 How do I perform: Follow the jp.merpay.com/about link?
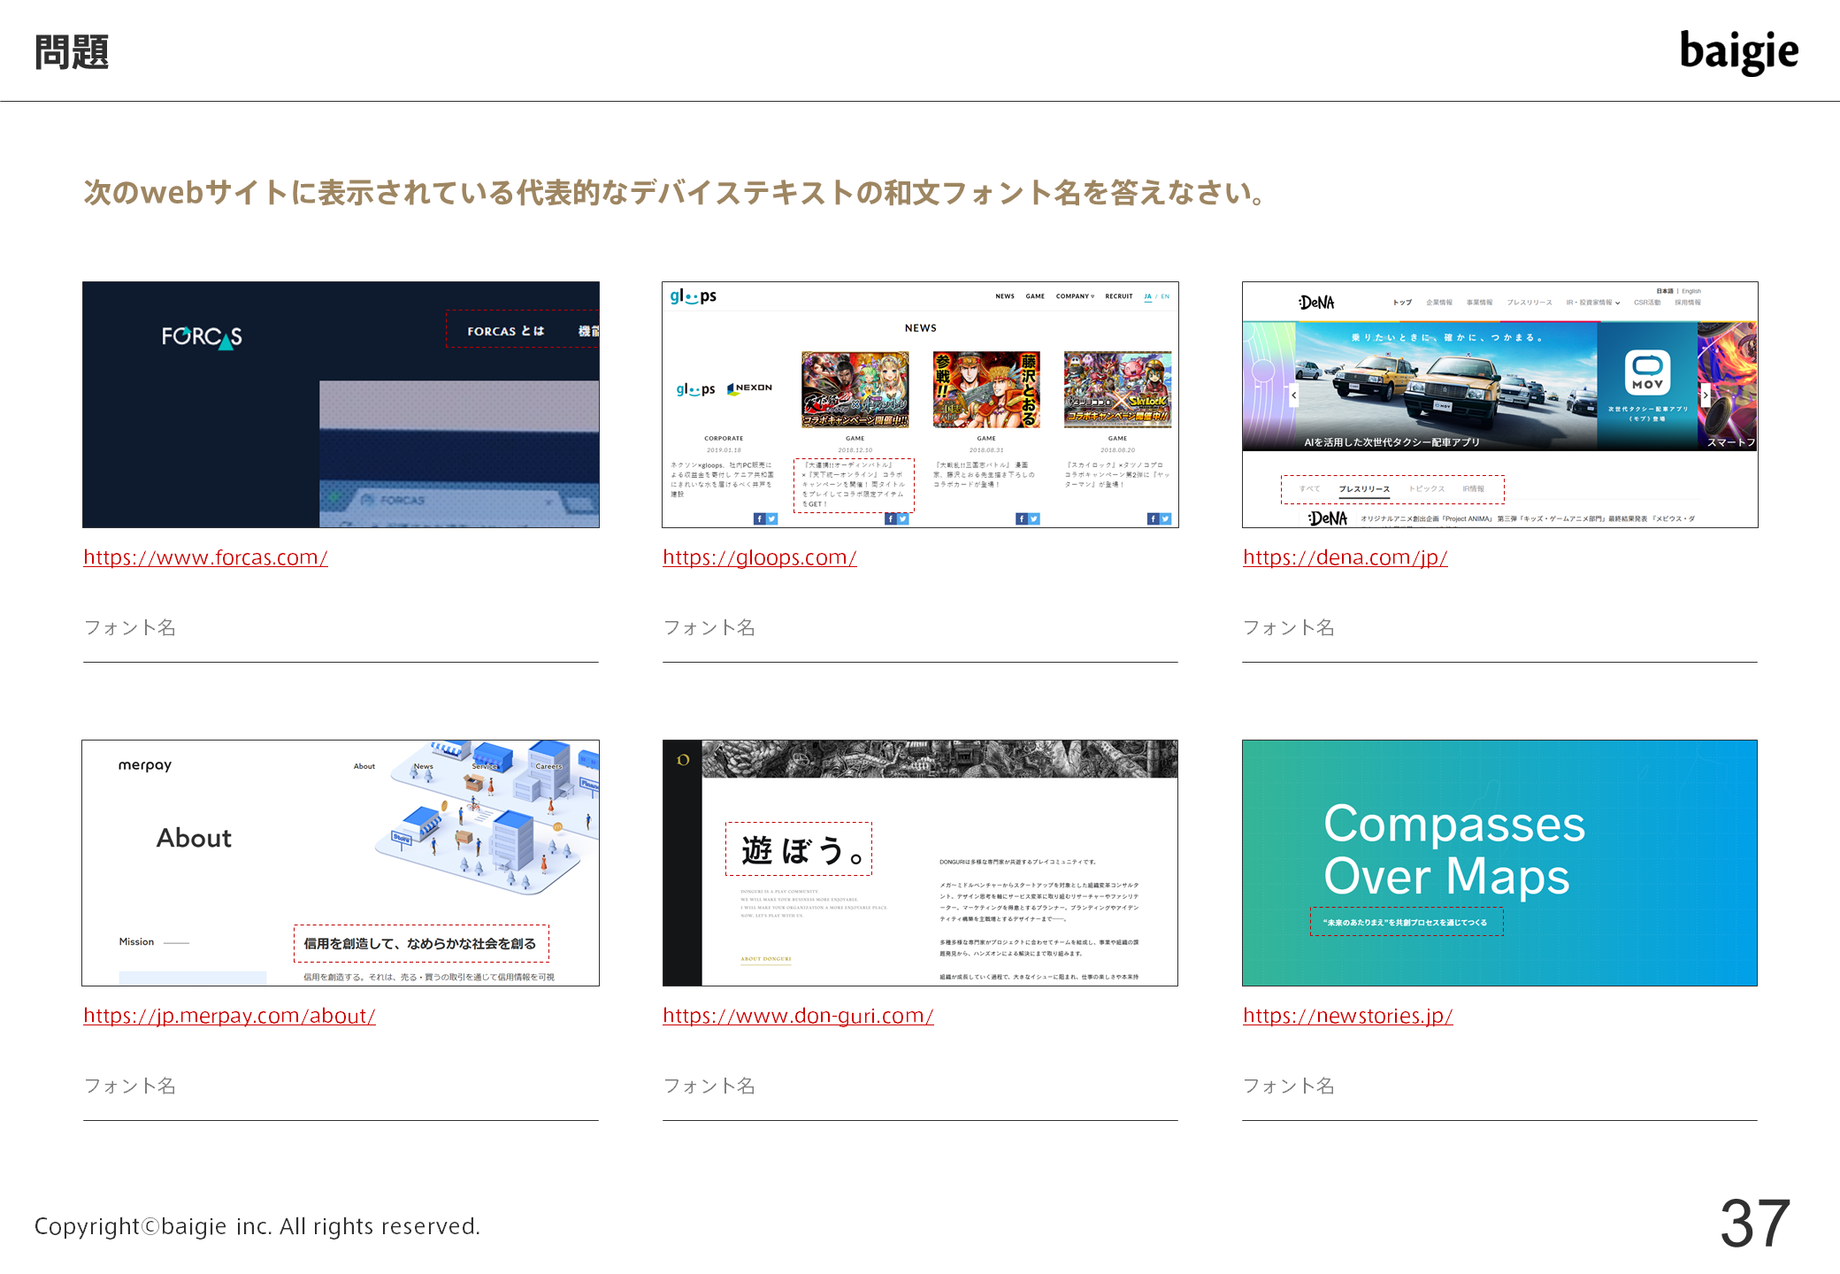229,1016
